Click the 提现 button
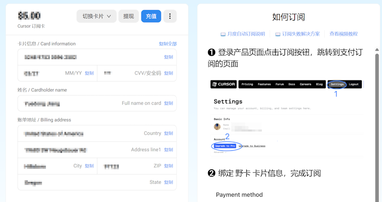Screen dimensions: 382x202 coord(129,16)
